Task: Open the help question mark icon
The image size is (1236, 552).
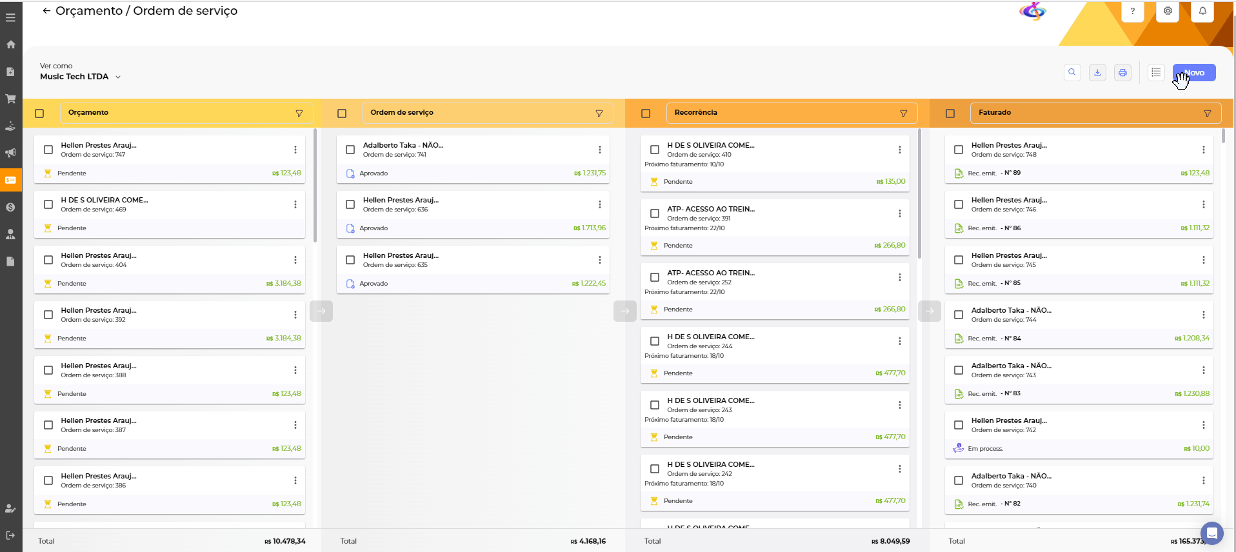Action: tap(1132, 11)
